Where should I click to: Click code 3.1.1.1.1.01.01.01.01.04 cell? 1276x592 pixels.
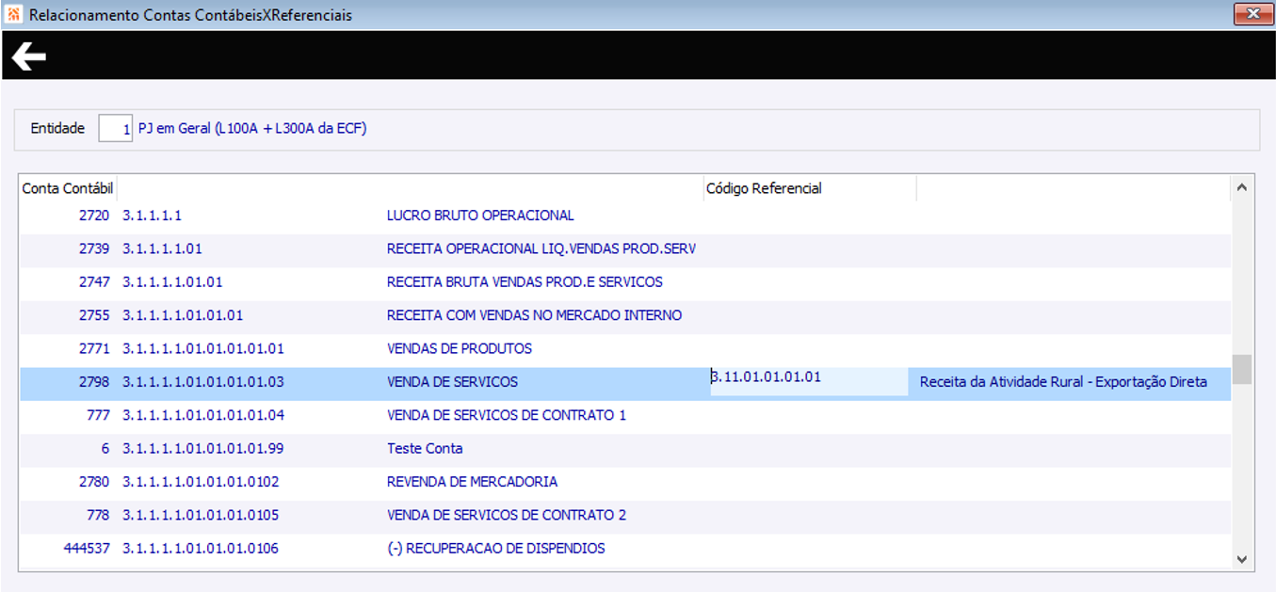[203, 415]
